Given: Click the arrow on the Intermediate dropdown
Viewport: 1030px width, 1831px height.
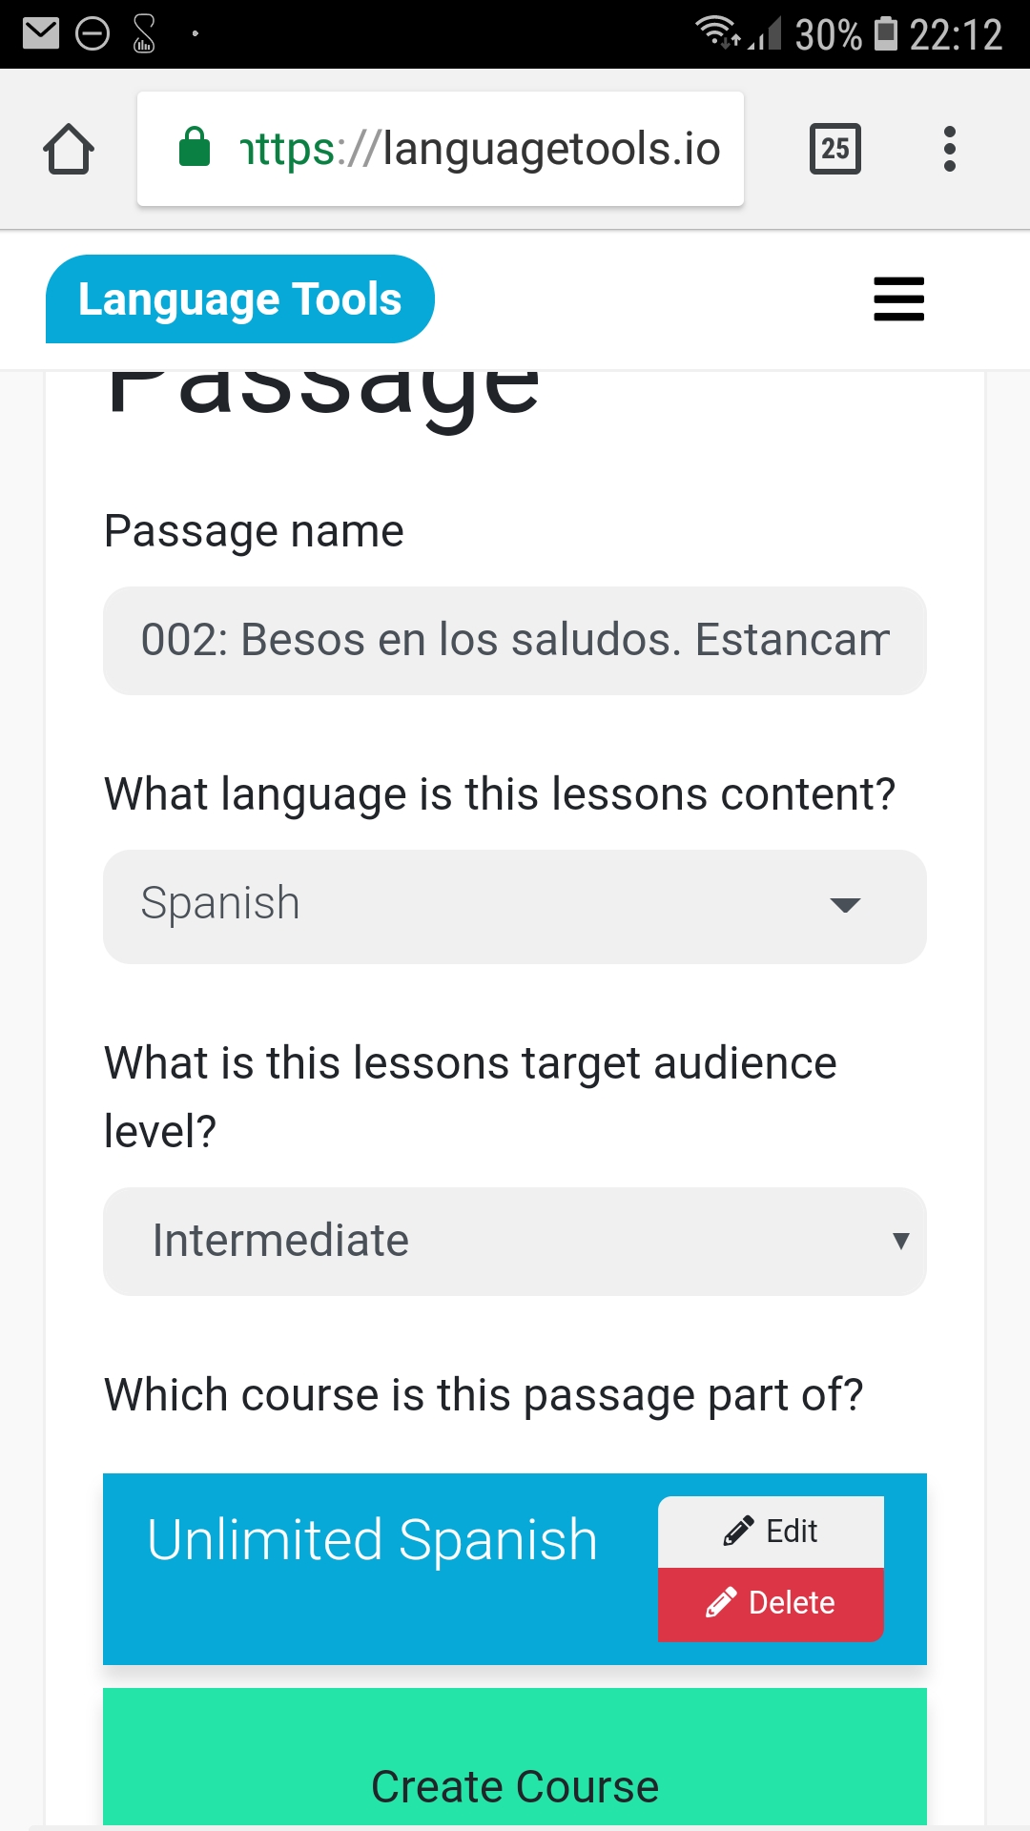Looking at the screenshot, I should click(900, 1241).
